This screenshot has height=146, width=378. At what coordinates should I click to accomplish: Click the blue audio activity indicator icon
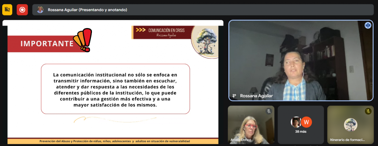point(368,25)
